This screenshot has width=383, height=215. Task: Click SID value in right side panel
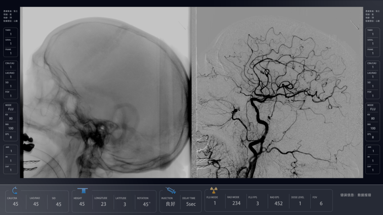point(373,86)
